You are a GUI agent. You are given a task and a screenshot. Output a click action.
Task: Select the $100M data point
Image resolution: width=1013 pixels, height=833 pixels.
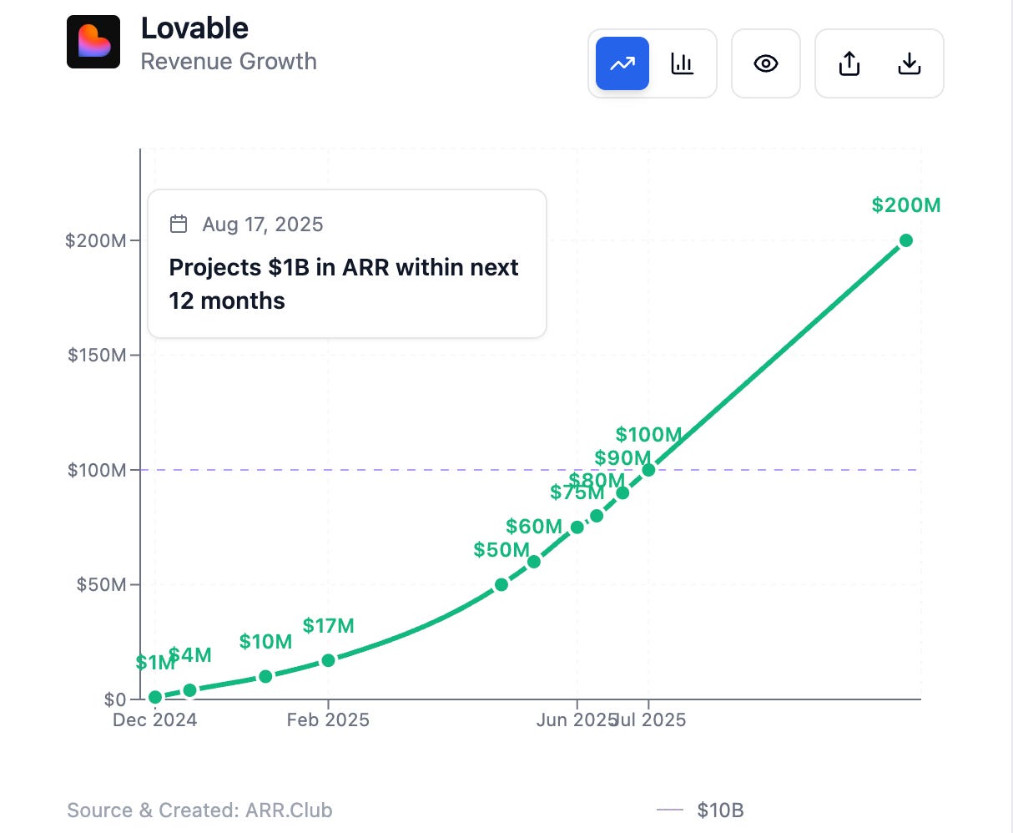pyautogui.click(x=648, y=470)
